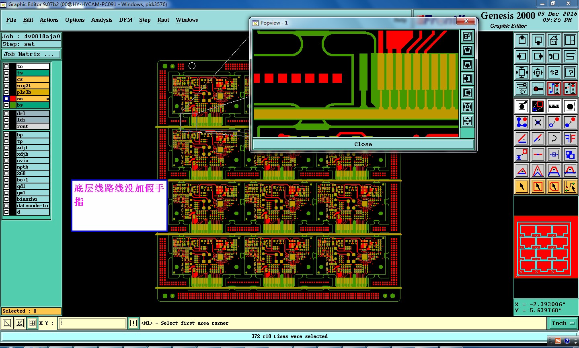Toggle display checkbox for layer sig2t
Screen dimensions: 579x348
(x=6, y=86)
